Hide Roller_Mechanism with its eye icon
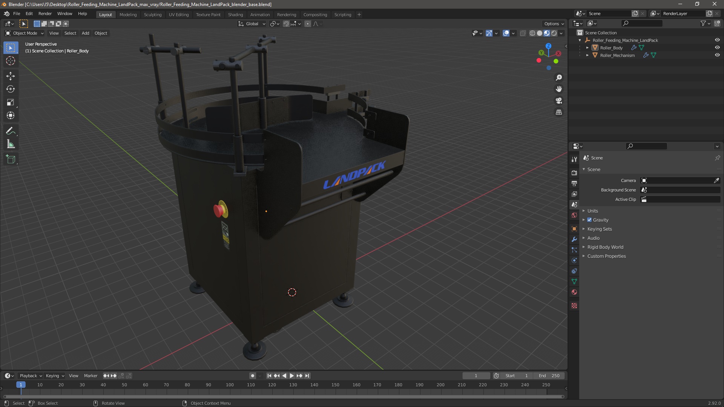 coord(717,55)
